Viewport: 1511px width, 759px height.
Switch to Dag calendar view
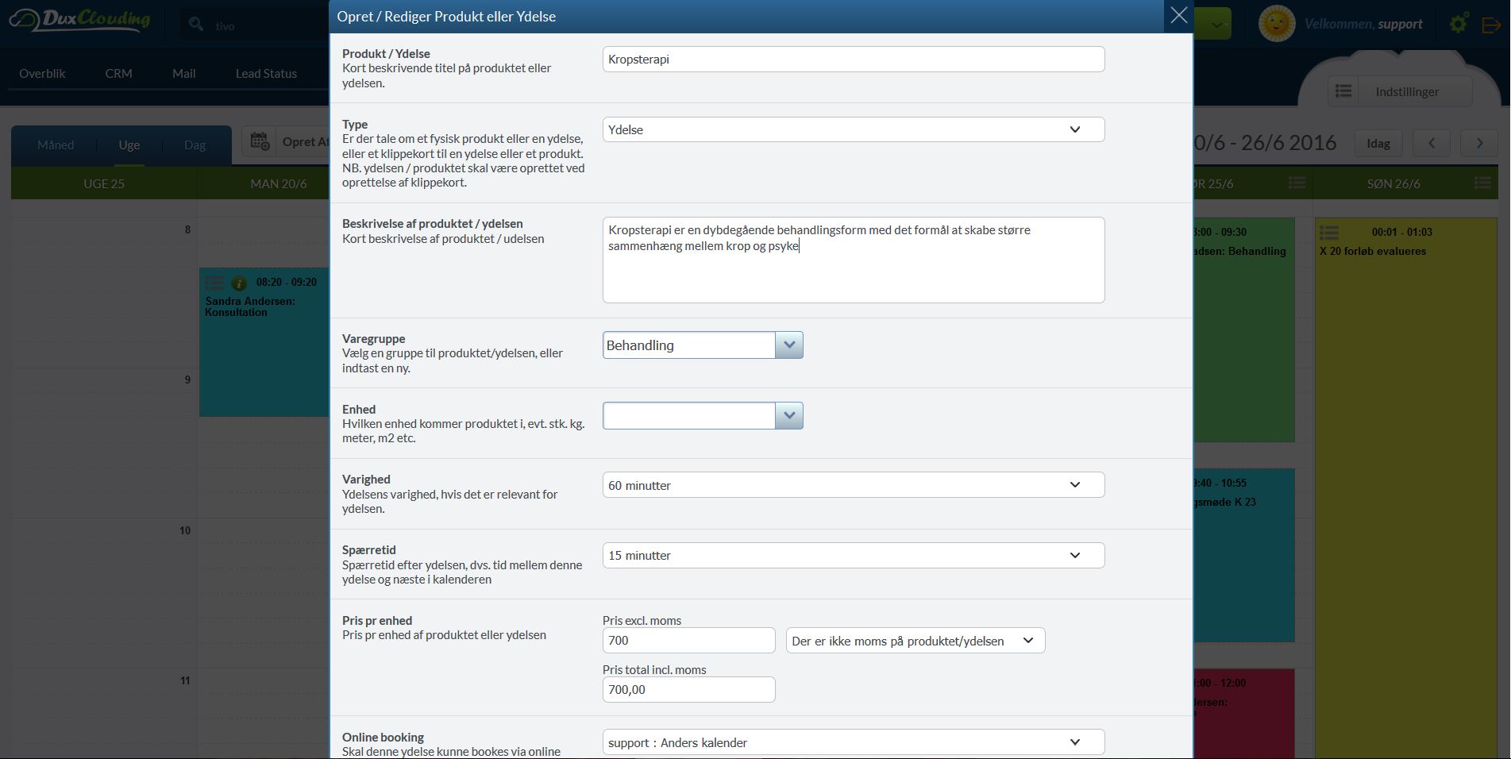pos(195,145)
